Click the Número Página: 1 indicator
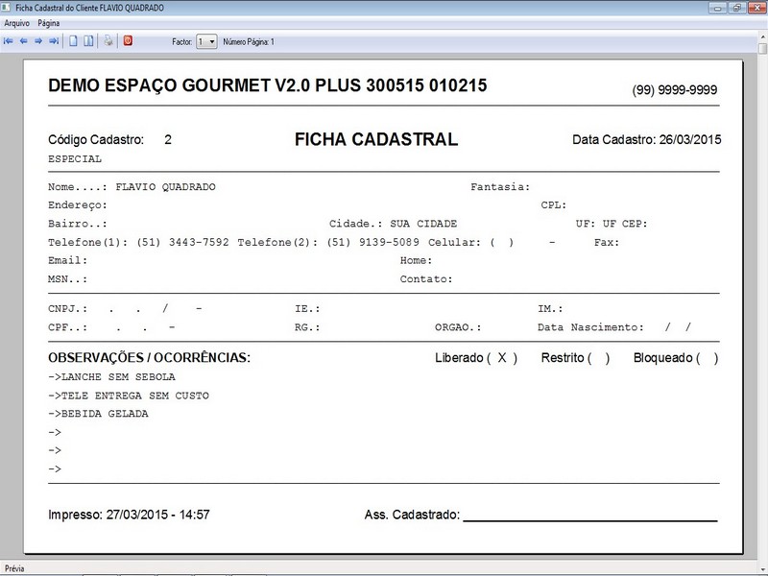768x576 pixels. [249, 42]
